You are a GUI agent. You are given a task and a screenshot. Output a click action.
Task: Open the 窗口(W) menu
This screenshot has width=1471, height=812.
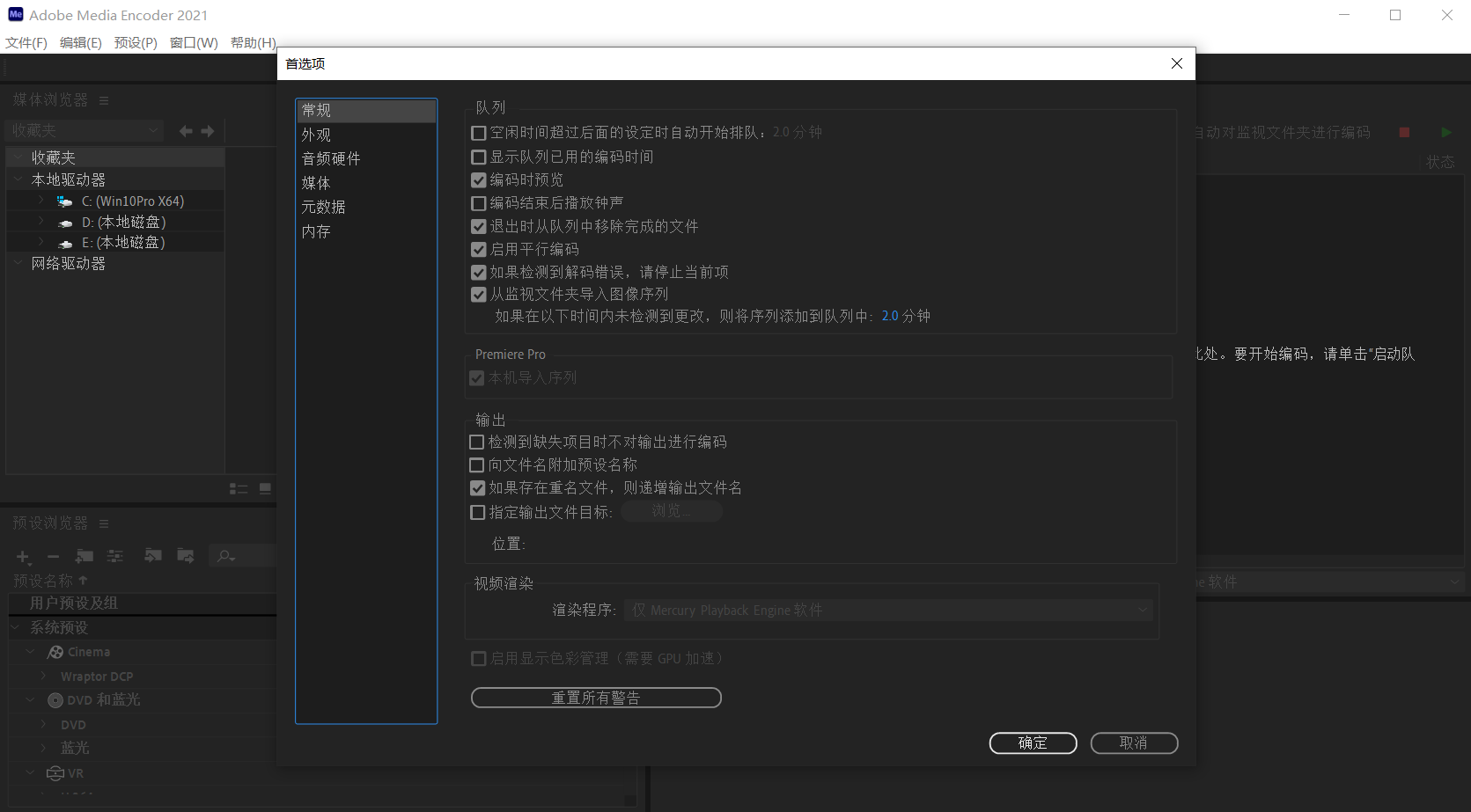tap(193, 42)
